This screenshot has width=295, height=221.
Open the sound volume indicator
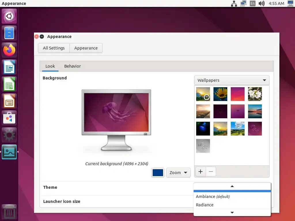(262, 3)
